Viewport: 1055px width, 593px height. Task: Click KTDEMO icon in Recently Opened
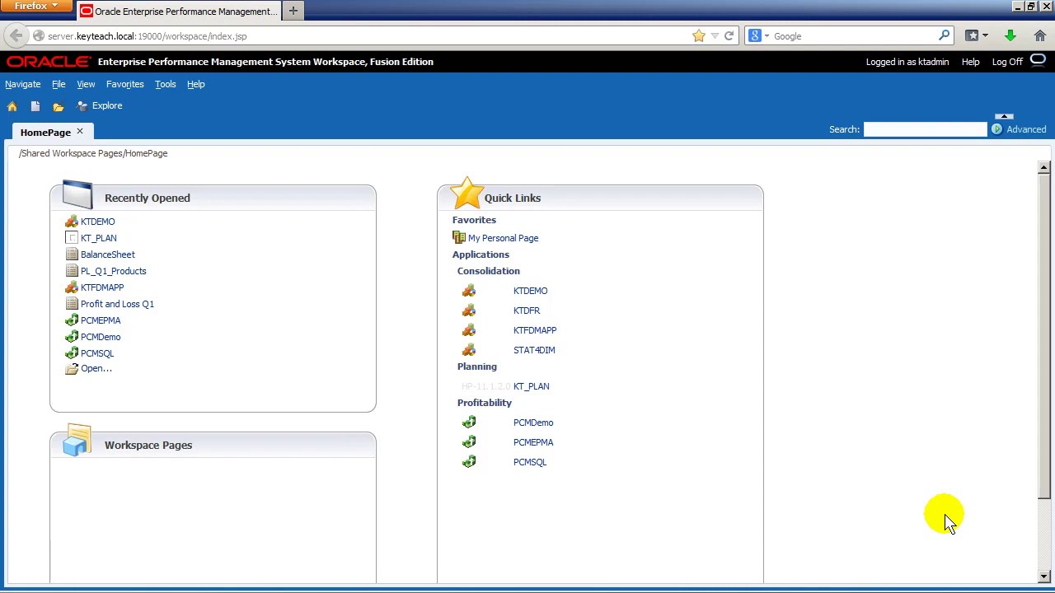[72, 222]
